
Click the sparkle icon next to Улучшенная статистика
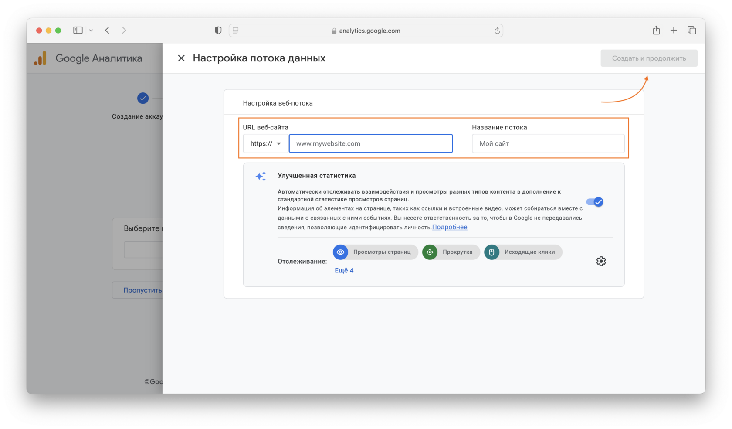tap(261, 176)
